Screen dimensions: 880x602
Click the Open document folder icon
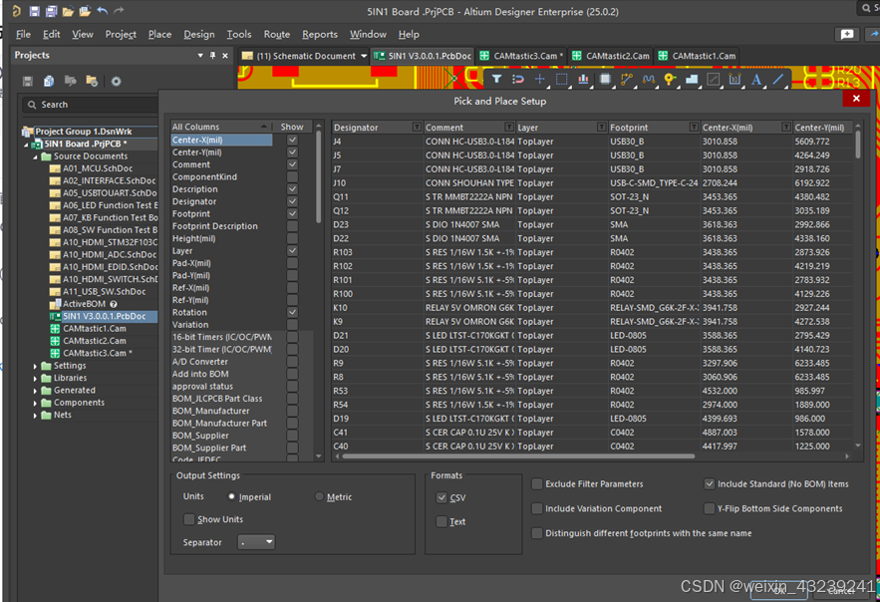[x=68, y=11]
